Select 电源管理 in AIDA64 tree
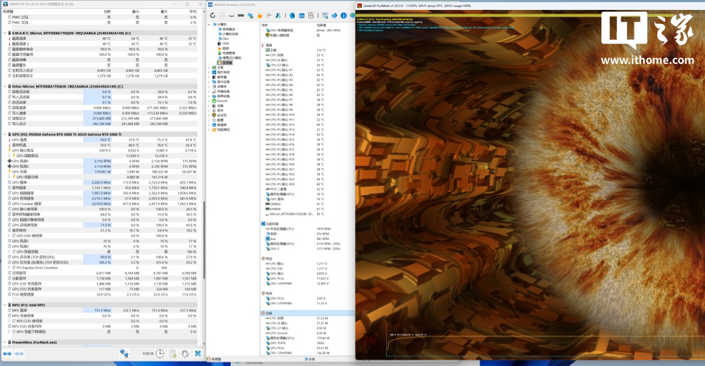This screenshot has width=705, height=366. [x=228, y=53]
